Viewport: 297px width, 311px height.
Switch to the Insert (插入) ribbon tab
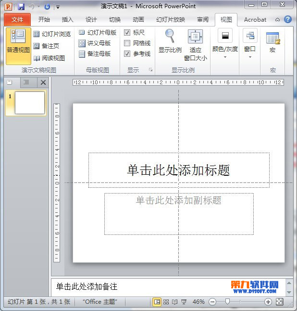[68, 20]
